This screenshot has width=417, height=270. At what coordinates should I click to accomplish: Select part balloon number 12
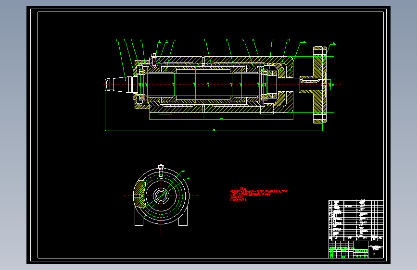[289, 41]
